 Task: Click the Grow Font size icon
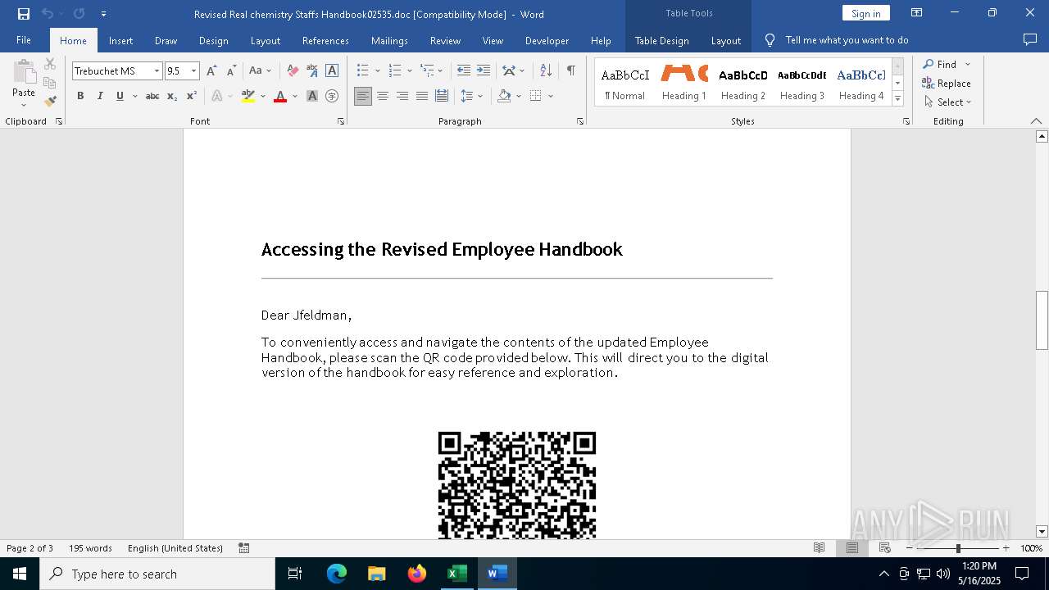click(x=211, y=71)
